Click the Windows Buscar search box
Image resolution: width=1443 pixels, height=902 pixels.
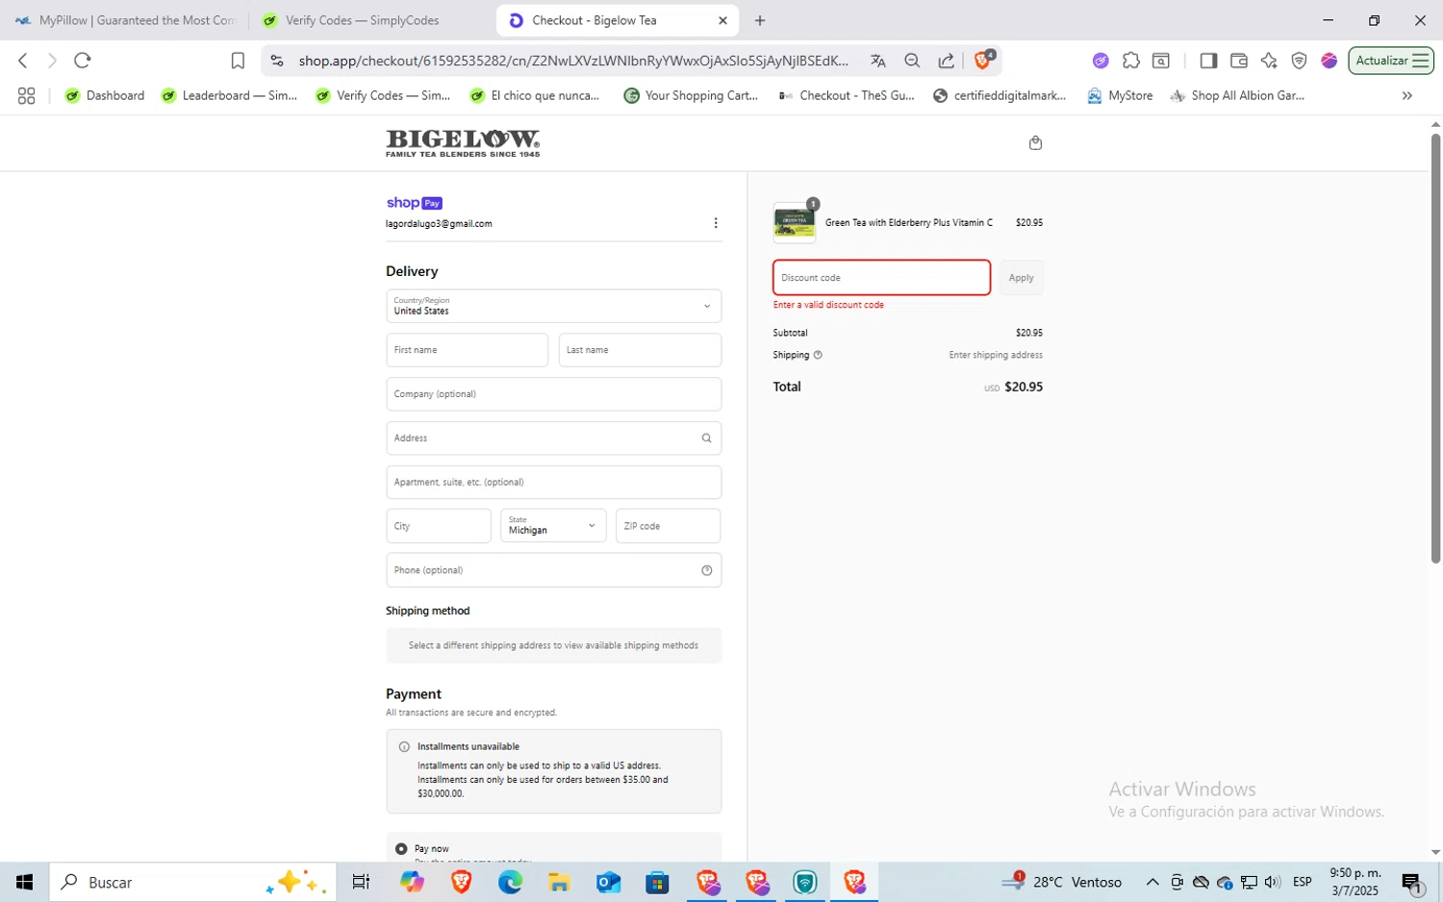[192, 882]
